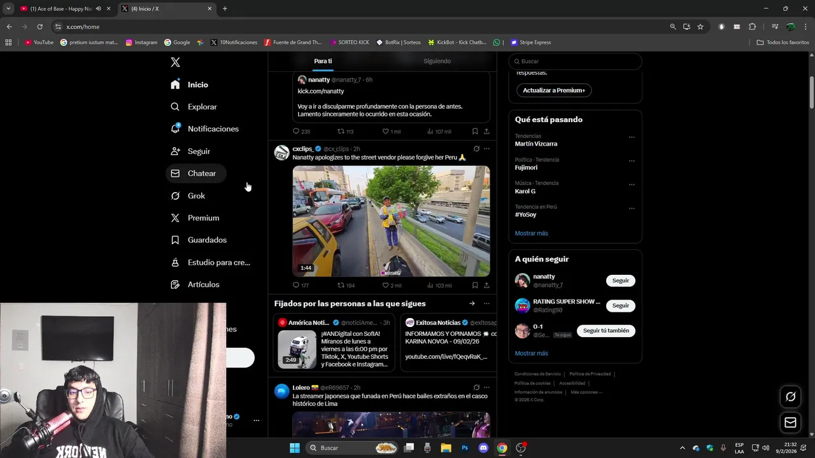
Task: Open cxclips_ profile avatar
Action: click(281, 153)
